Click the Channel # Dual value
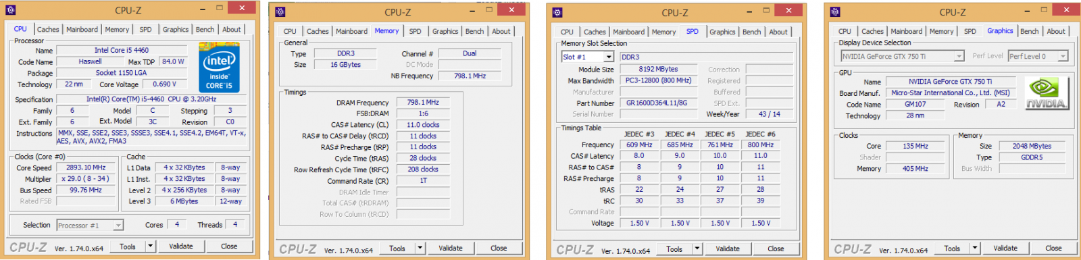This screenshot has width=1081, height=260. click(470, 53)
